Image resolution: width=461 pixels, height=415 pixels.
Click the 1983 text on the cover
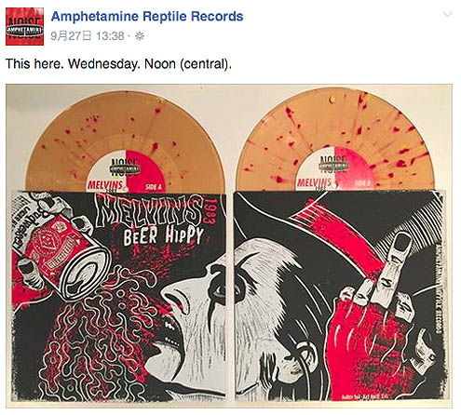click(x=210, y=210)
